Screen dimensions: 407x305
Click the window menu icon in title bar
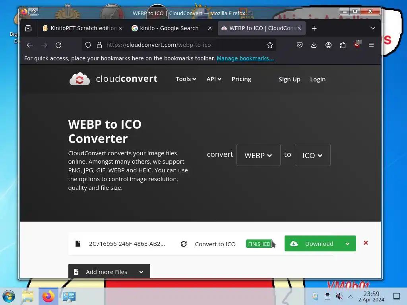[24, 12]
